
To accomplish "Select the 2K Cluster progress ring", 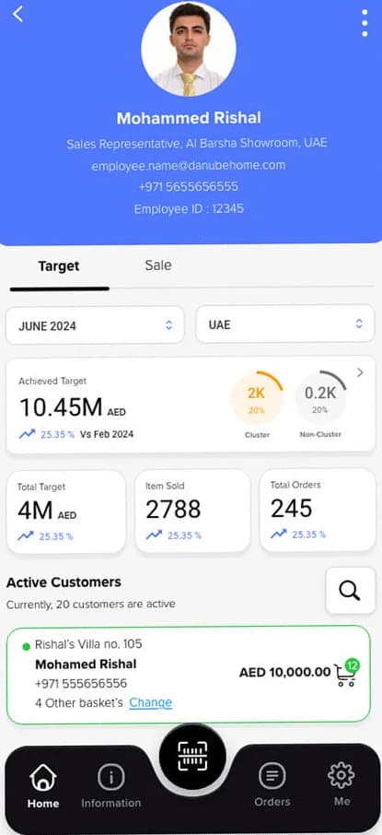I will tap(257, 397).
